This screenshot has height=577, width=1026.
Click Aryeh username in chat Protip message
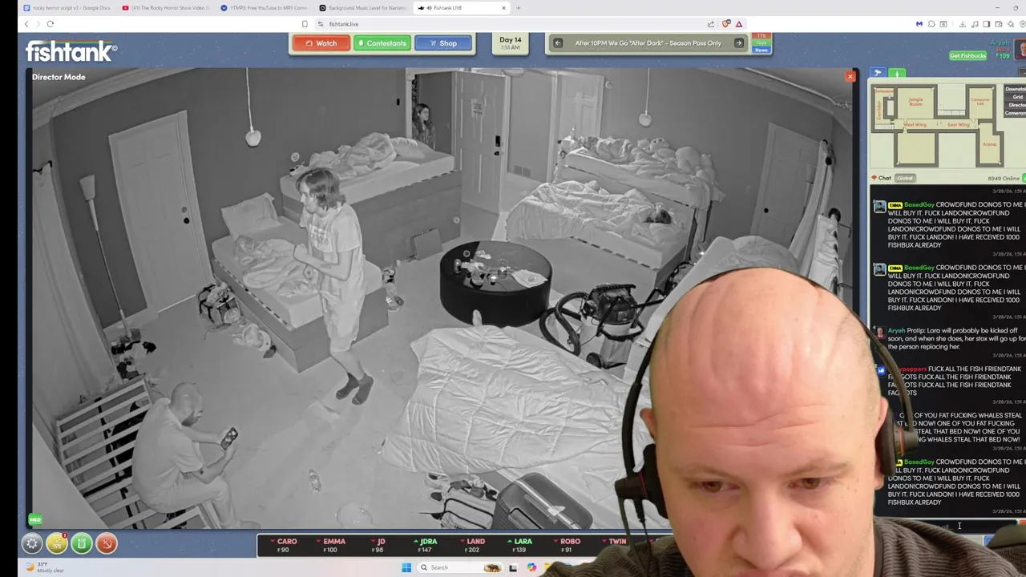pos(896,331)
